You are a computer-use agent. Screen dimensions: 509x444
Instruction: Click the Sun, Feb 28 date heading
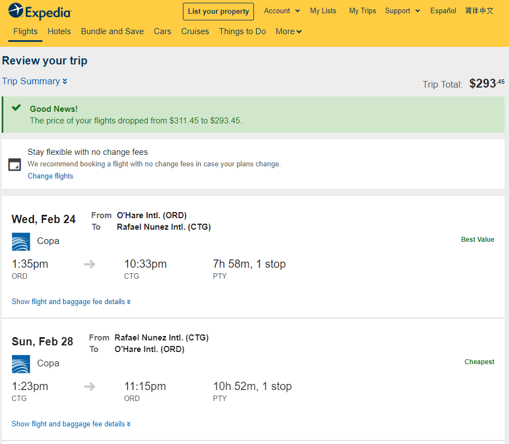click(x=42, y=342)
